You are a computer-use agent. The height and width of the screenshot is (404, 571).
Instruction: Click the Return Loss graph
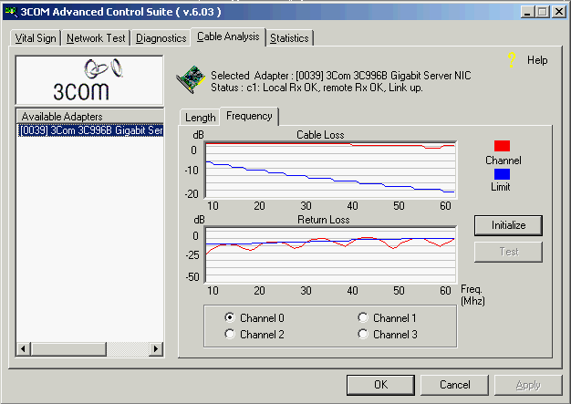click(x=330, y=254)
